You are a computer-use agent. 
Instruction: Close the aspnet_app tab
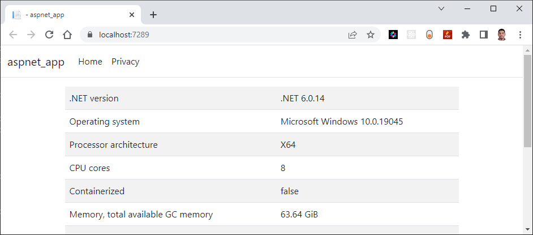[x=132, y=15]
